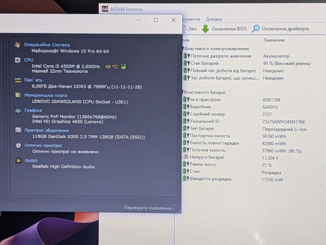Screen dimensions: 326x245
Task: Click the Windows flag icon beside Операційна Система
Action: click(17, 45)
